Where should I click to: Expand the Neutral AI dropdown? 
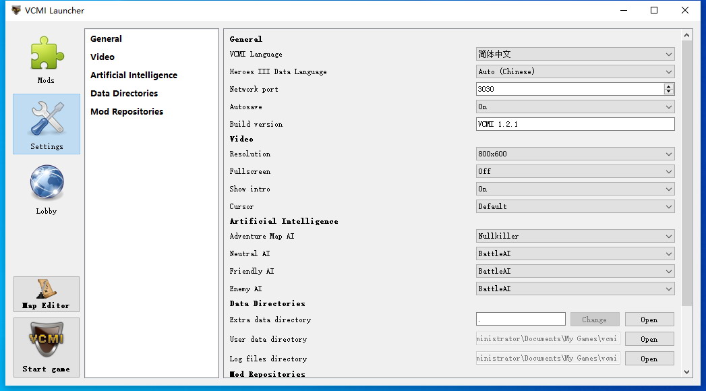click(x=575, y=253)
